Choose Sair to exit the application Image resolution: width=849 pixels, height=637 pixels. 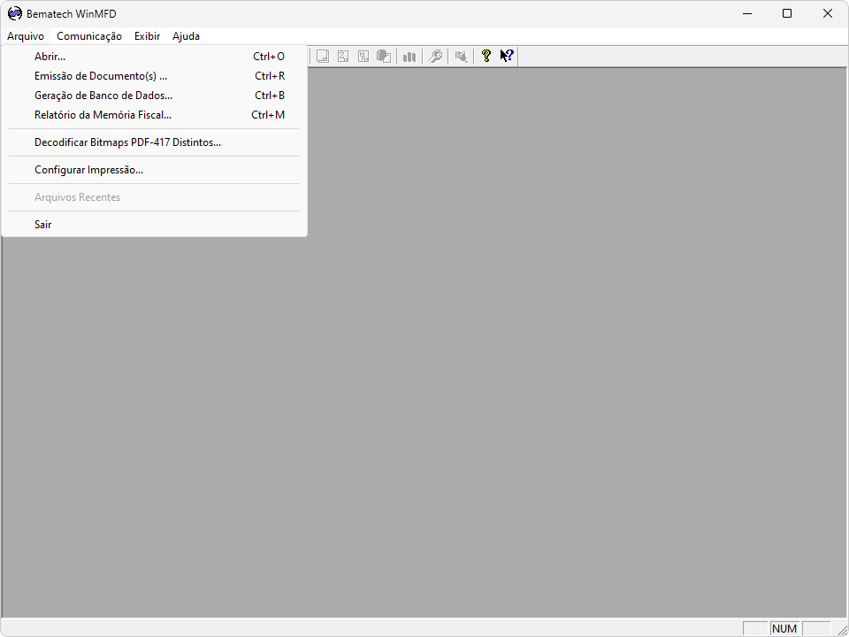click(x=154, y=224)
